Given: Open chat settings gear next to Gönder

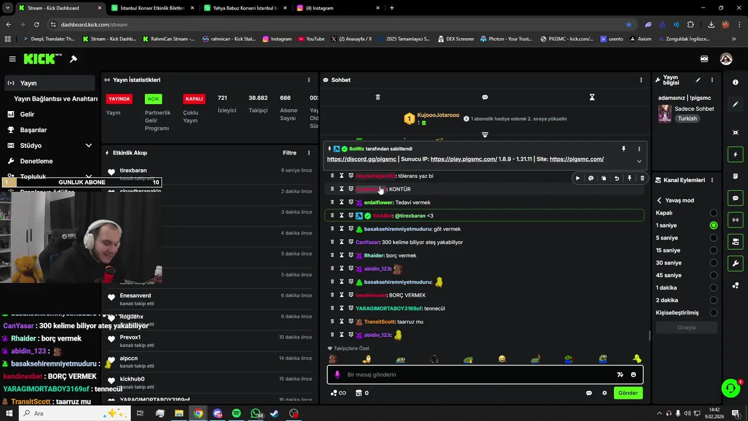Looking at the screenshot, I should 604,393.
